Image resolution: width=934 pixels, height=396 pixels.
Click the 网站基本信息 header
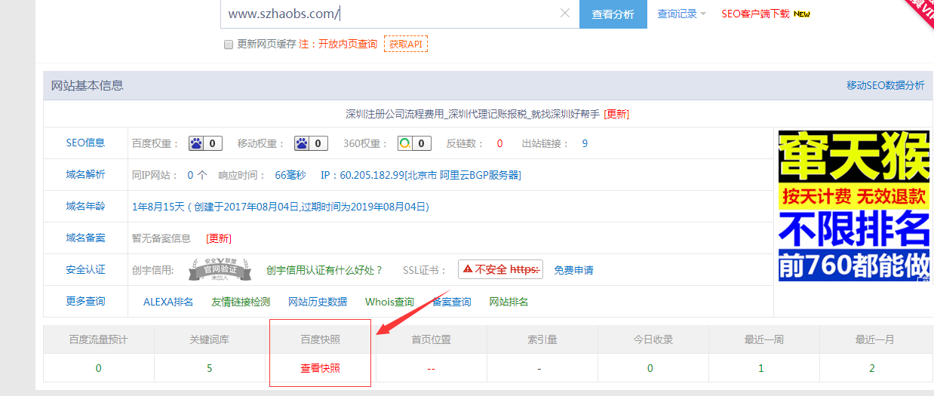coord(88,85)
